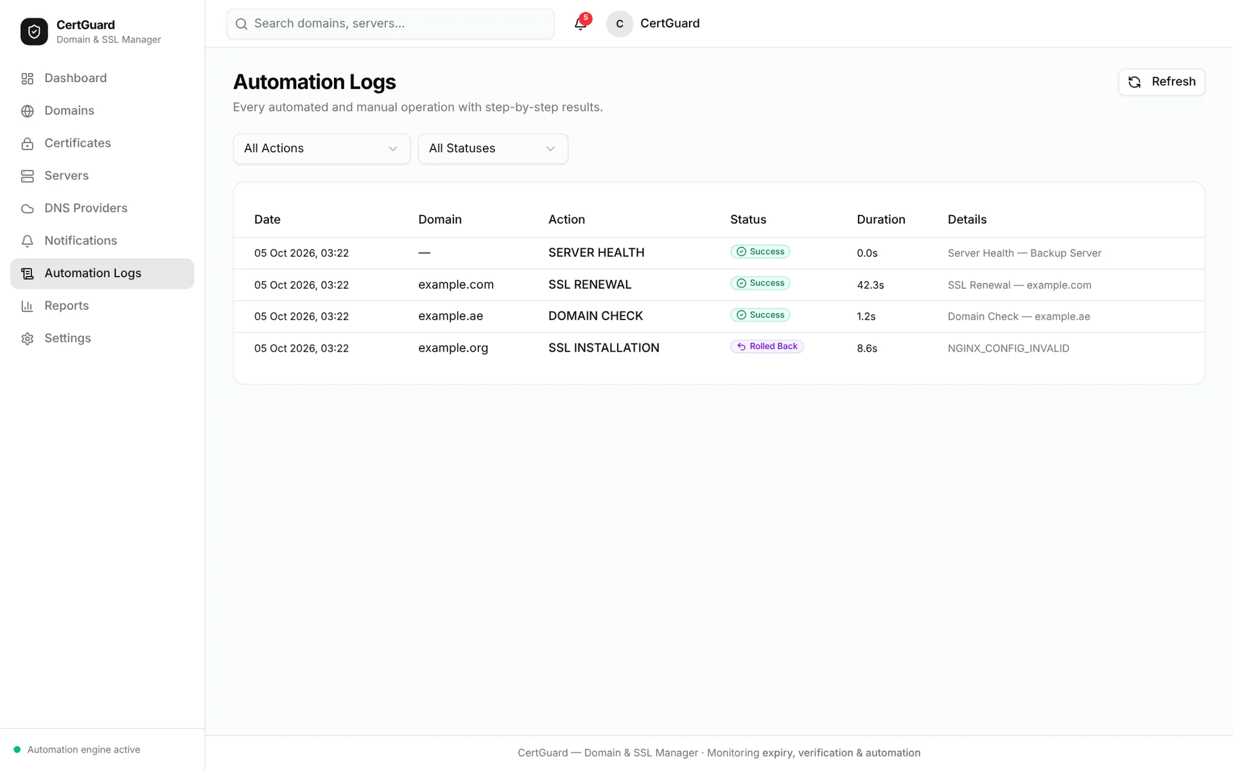Screen dimensions: 1233x770
Task: Click the NGINX_CONFIG_INVALID details text
Action: [1008, 348]
